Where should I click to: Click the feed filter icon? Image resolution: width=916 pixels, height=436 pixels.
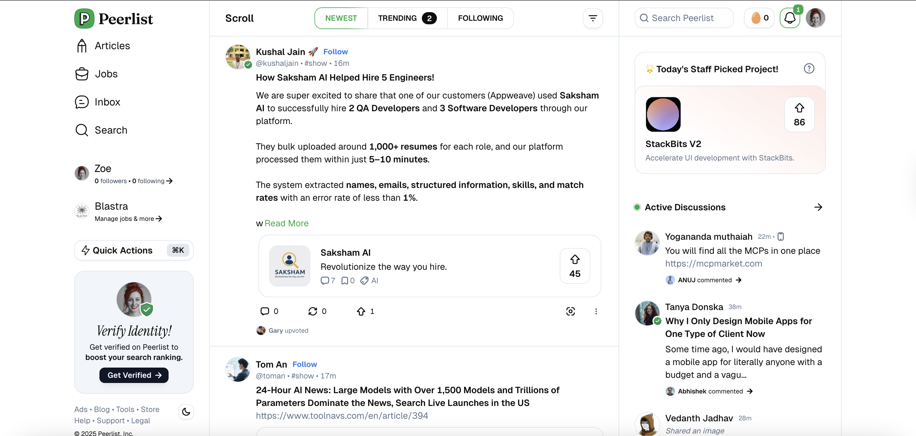coord(592,18)
